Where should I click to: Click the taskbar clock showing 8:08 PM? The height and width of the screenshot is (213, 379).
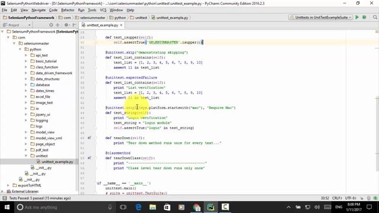pos(354,207)
